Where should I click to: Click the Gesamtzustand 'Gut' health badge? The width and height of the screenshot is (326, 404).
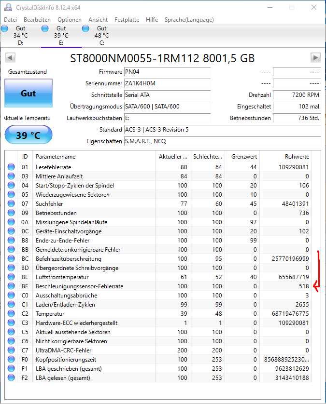pos(28,94)
